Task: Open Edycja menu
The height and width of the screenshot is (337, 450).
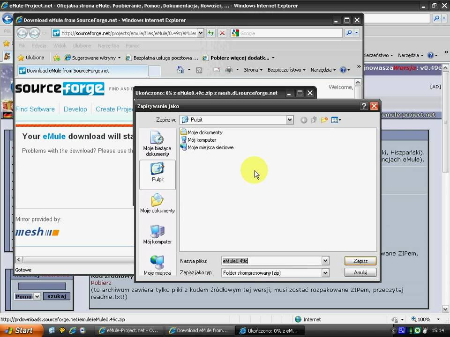Action: [39, 45]
